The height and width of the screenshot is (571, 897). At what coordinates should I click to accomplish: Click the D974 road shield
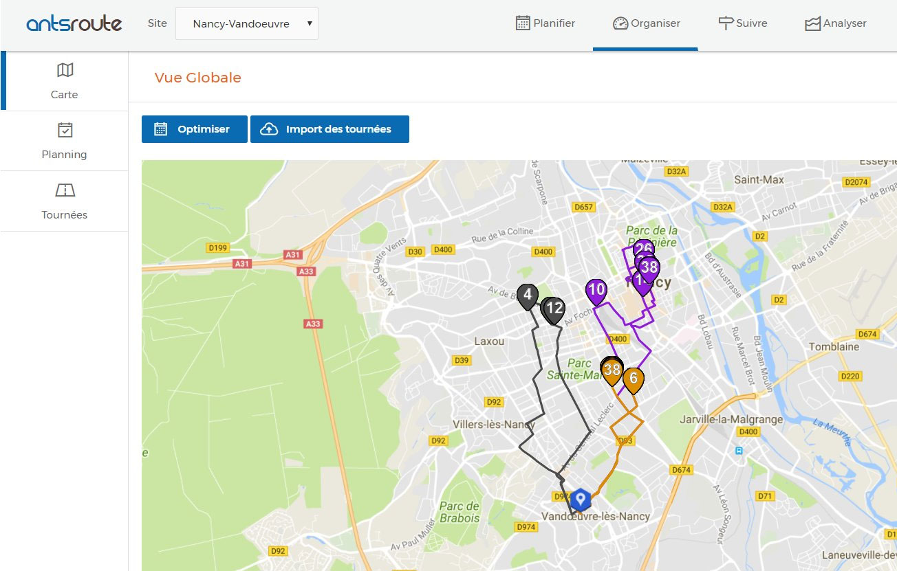526,526
